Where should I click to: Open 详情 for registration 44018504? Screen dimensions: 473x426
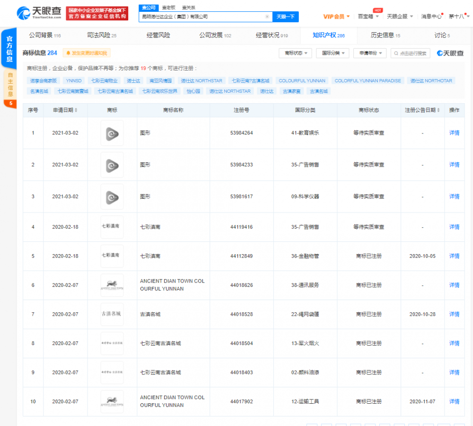coord(454,343)
